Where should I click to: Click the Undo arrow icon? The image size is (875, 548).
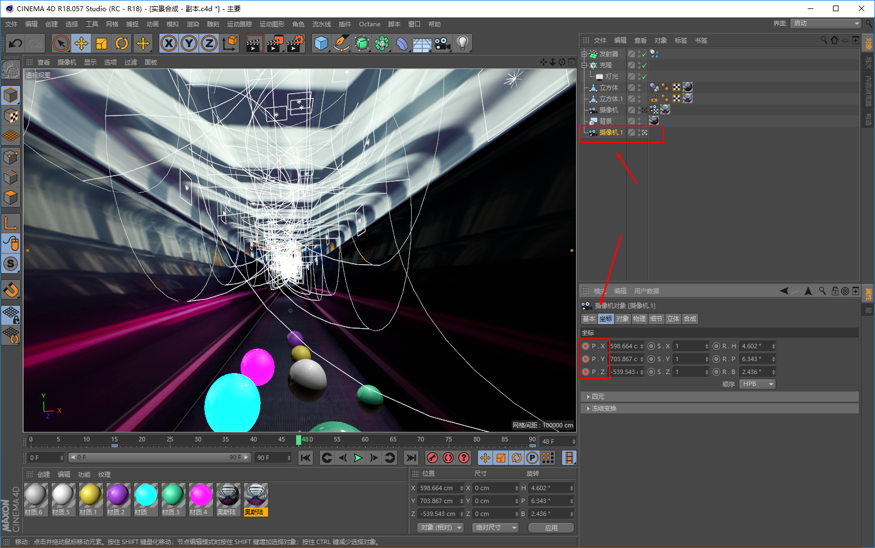pyautogui.click(x=16, y=43)
